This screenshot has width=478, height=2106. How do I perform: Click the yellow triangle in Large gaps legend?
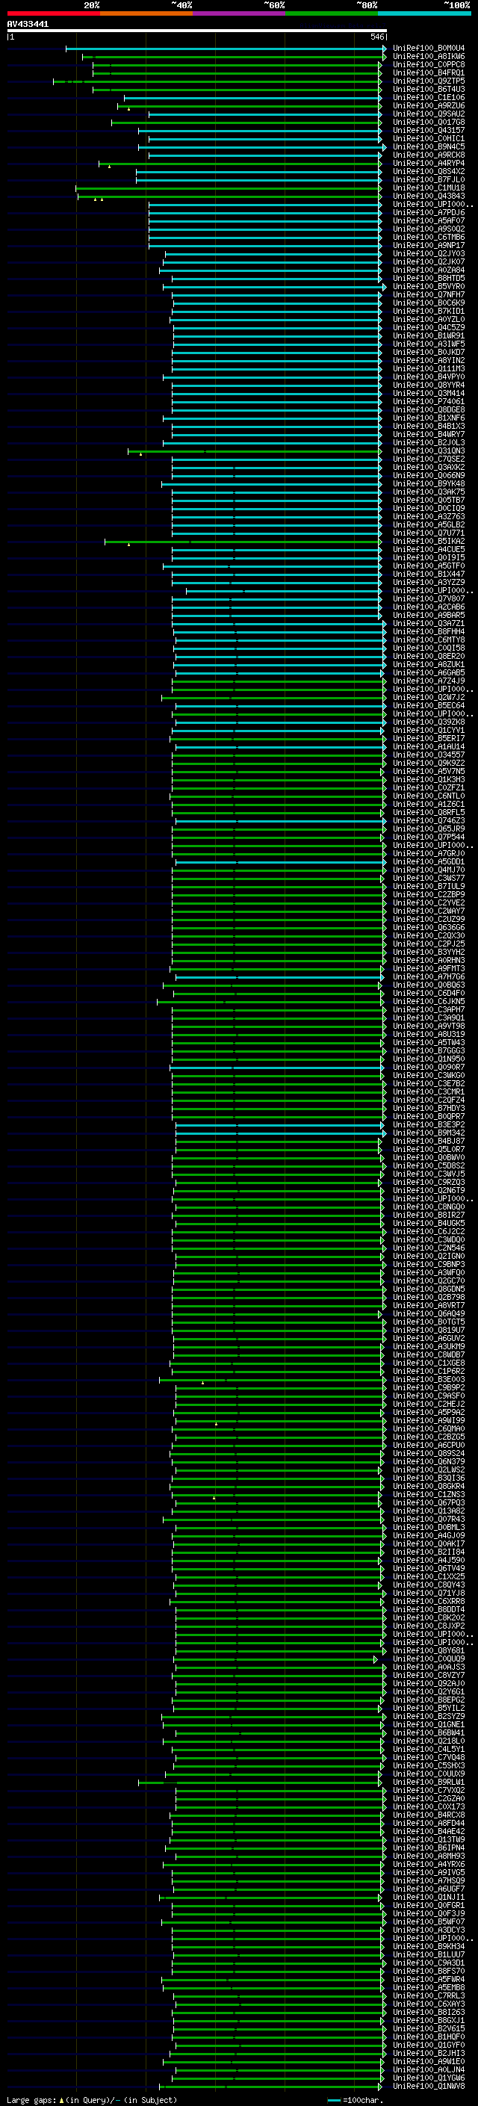61,2099
